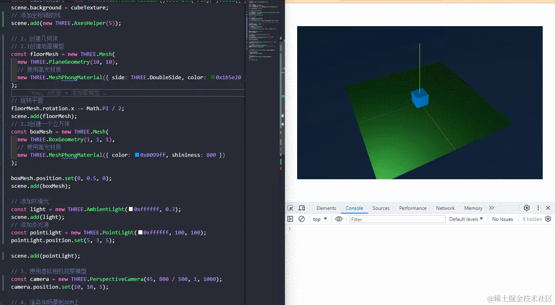Click the 0x1b5e20 green color swatch
Viewport: 555px width, 305px height.
(212, 78)
